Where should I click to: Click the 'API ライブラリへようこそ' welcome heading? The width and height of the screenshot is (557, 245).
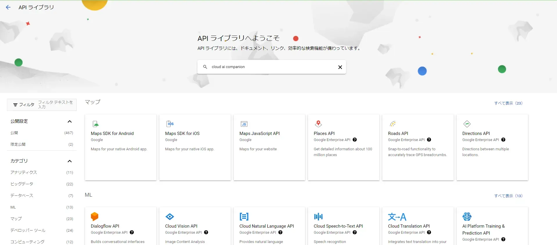click(x=238, y=38)
